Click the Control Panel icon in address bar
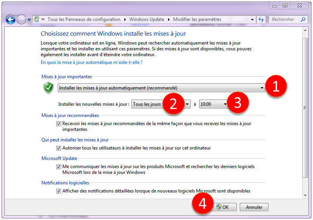Image resolution: width=313 pixels, height=220 pixels. pos(36,19)
